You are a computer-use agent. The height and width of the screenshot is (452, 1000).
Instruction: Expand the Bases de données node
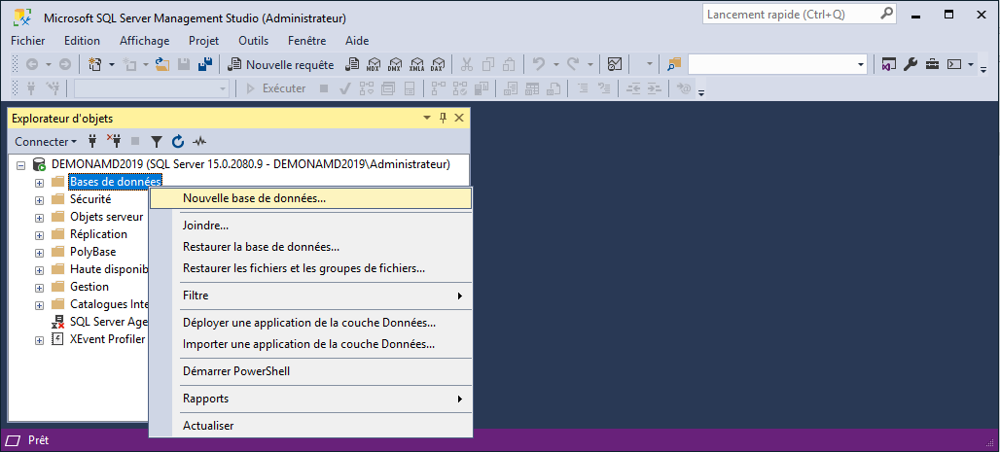coord(39,183)
